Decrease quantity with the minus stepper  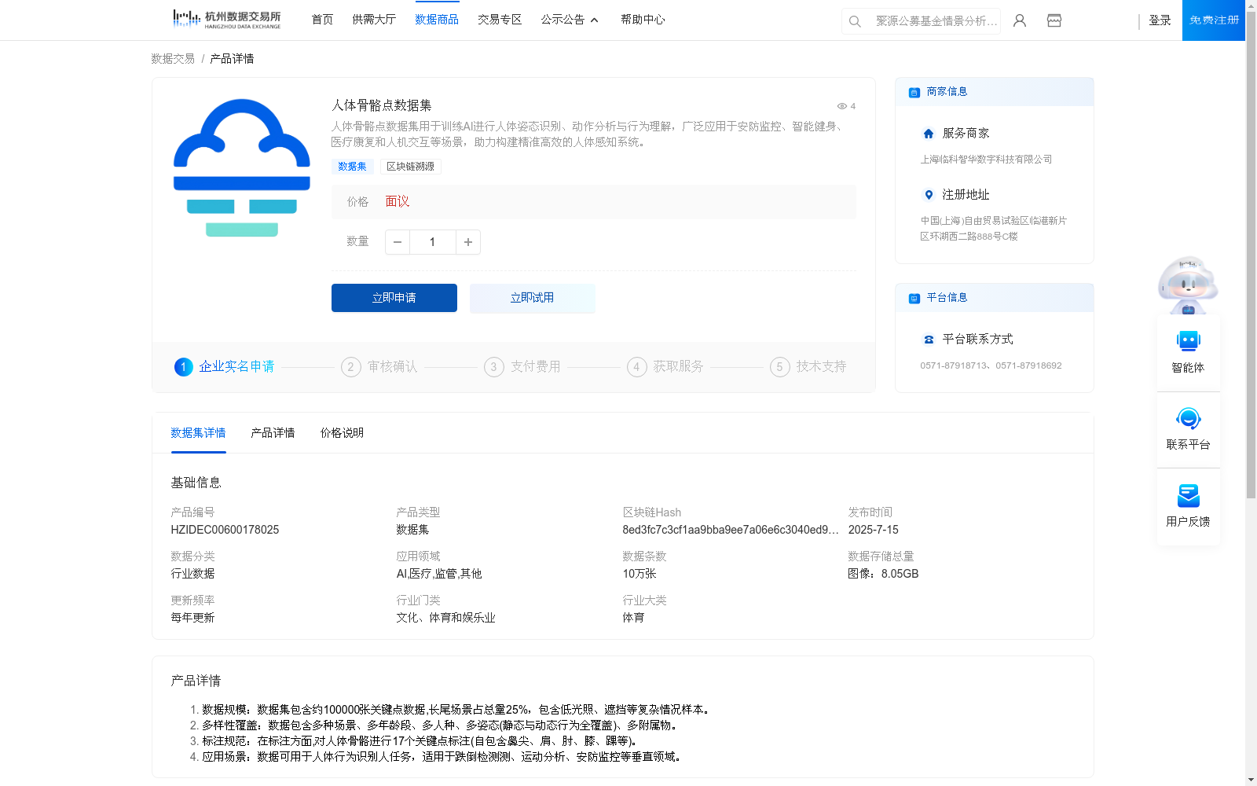point(398,242)
